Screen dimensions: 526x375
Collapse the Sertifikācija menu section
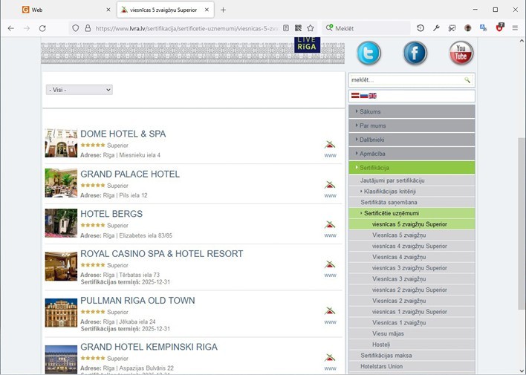click(412, 168)
